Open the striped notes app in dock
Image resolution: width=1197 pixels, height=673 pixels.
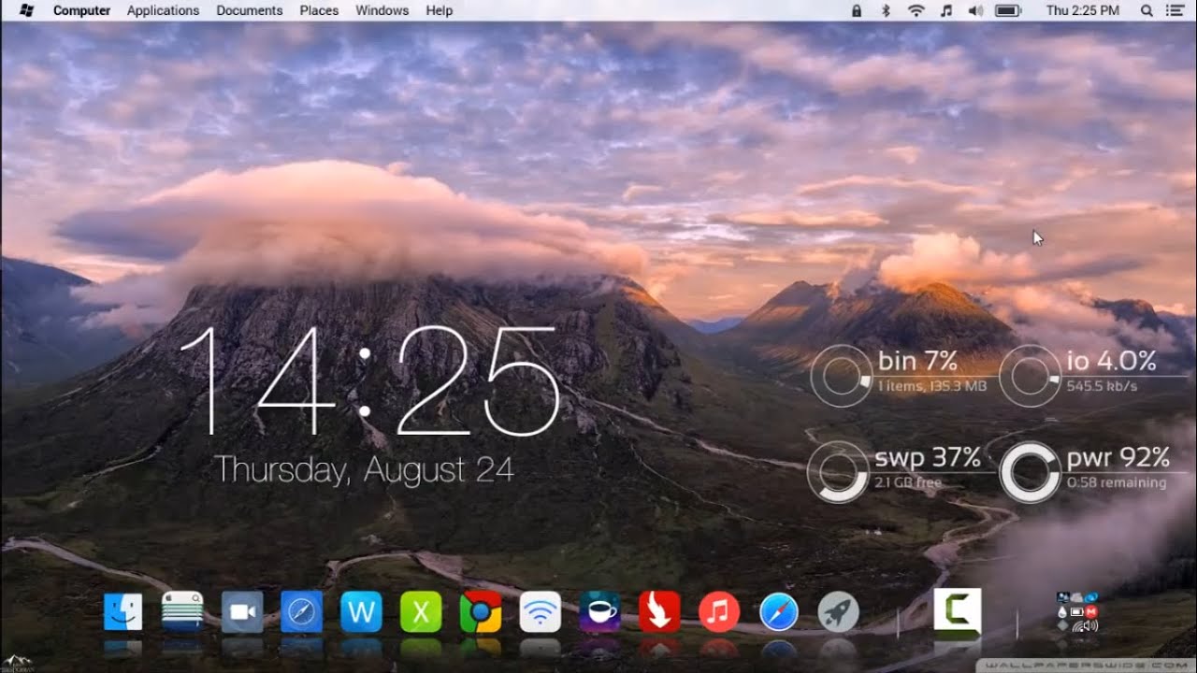(182, 612)
